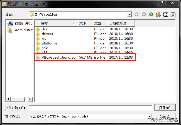181x125 pixels.
Task: Sort by the 类型 type column header
Action: coord(101,23)
